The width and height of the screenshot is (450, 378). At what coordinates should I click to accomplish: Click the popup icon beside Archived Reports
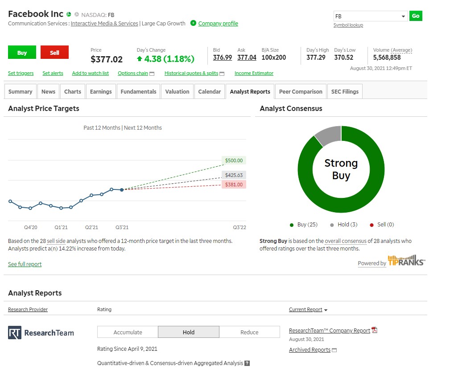pyautogui.click(x=334, y=350)
